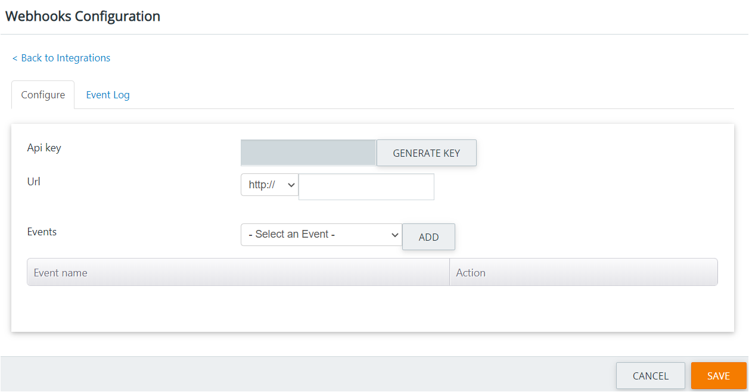The width and height of the screenshot is (749, 392).
Task: Focus the Url text input
Action: coord(366,187)
